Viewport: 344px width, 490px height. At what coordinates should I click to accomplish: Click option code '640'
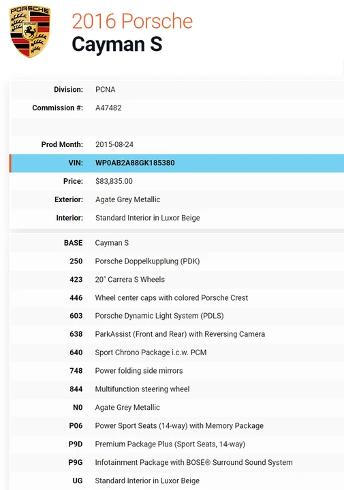pos(76,353)
